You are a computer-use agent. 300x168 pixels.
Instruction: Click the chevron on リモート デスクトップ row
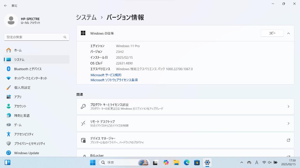tap(288, 123)
